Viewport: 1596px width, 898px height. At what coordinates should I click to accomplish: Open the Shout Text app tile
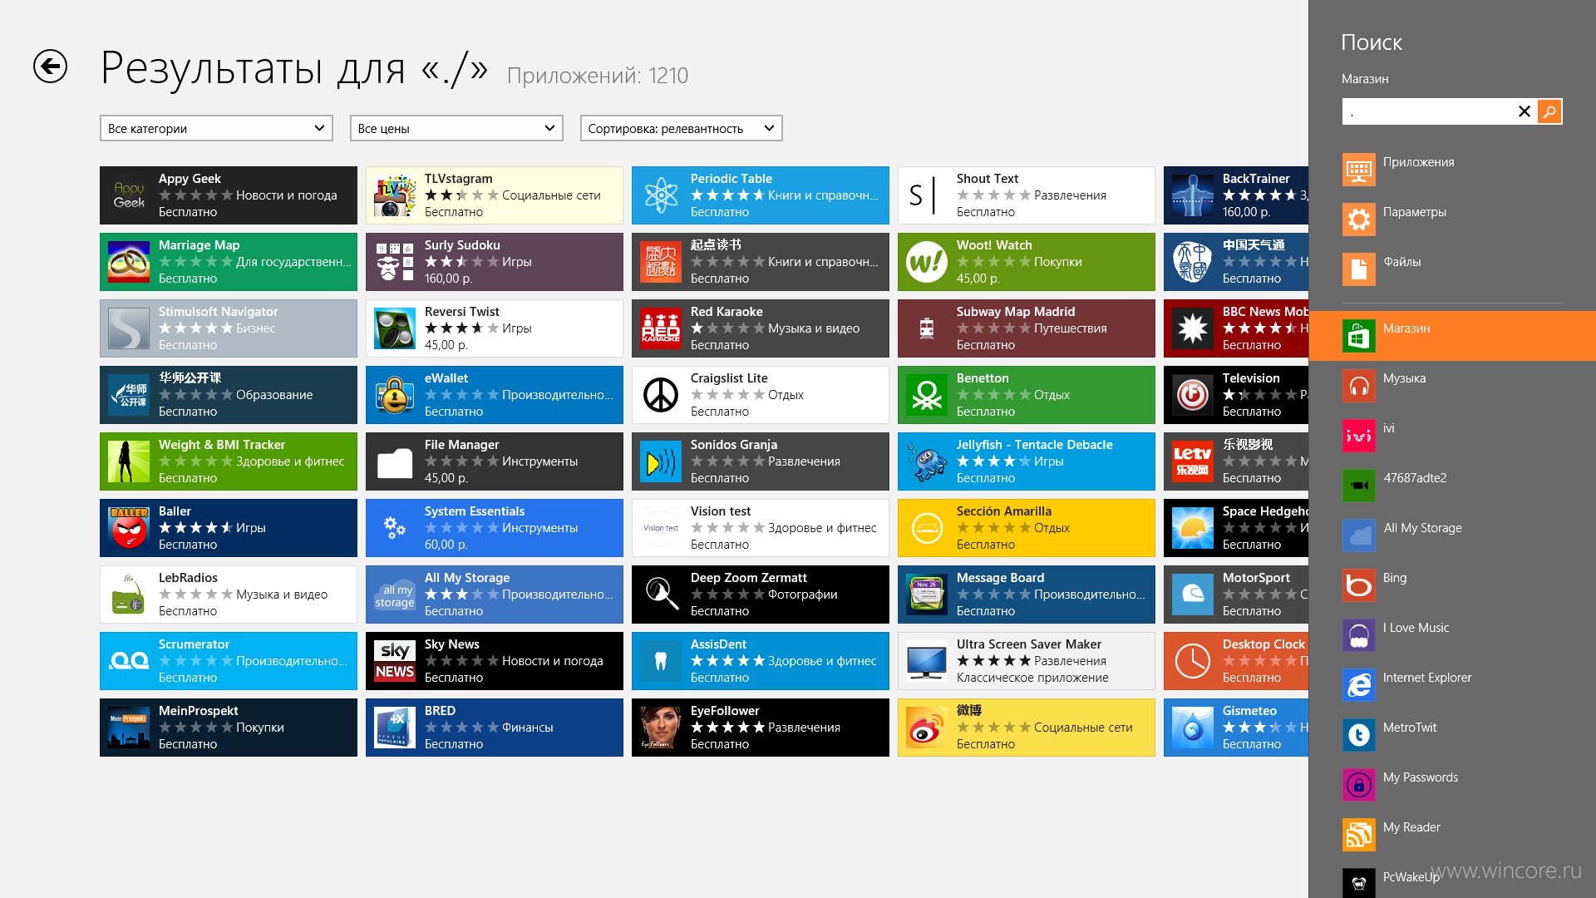click(1027, 195)
